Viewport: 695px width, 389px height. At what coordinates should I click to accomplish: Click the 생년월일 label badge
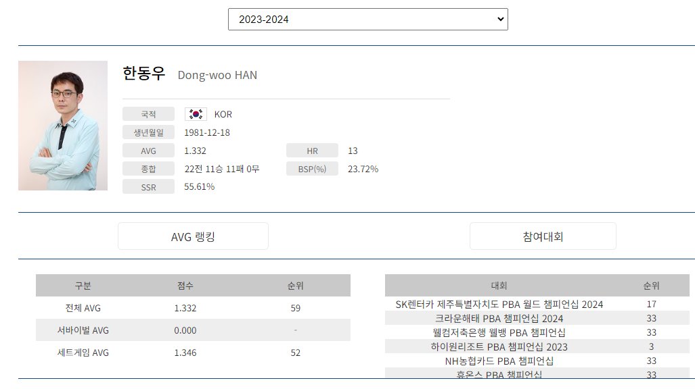point(148,132)
